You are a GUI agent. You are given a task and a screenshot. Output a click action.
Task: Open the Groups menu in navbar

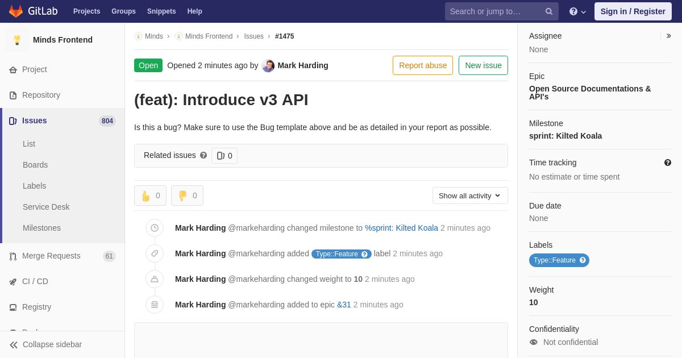pyautogui.click(x=123, y=11)
